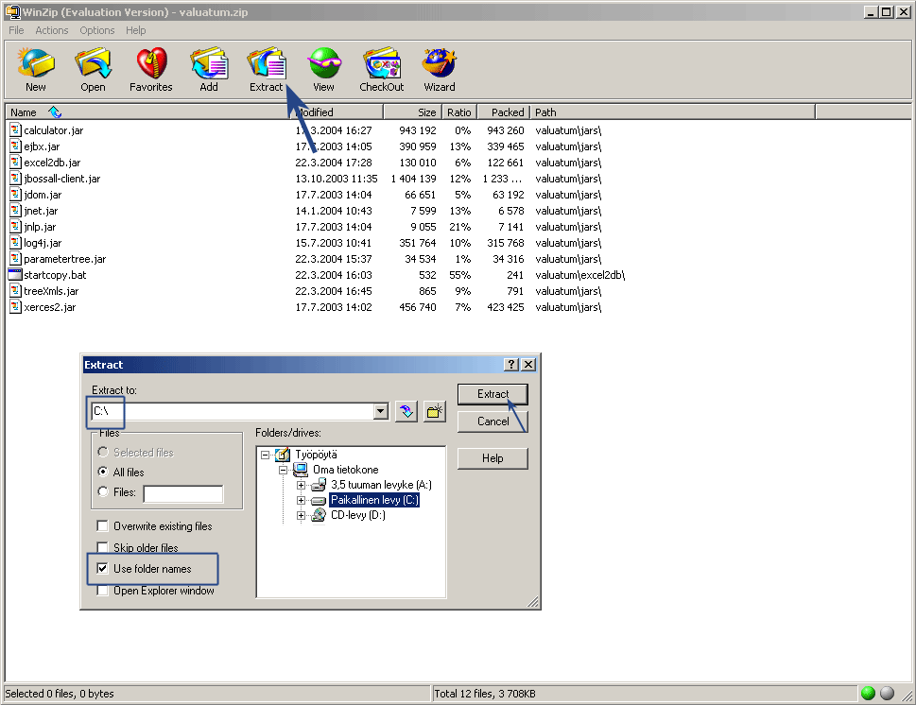Sort by the Size column header
Image resolution: width=916 pixels, height=705 pixels.
pos(410,112)
